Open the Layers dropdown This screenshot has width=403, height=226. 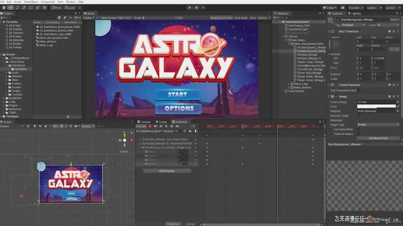[374, 8]
